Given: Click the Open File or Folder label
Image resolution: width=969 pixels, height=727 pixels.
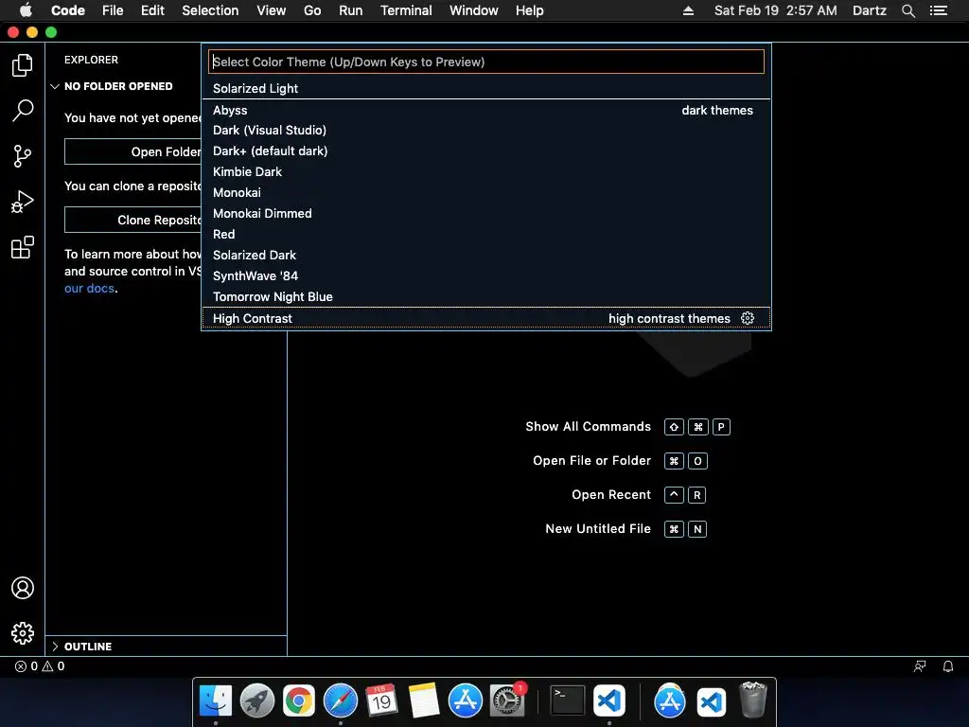Looking at the screenshot, I should pyautogui.click(x=591, y=461).
